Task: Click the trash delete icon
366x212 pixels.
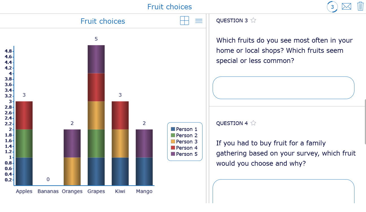Action: click(x=360, y=6)
